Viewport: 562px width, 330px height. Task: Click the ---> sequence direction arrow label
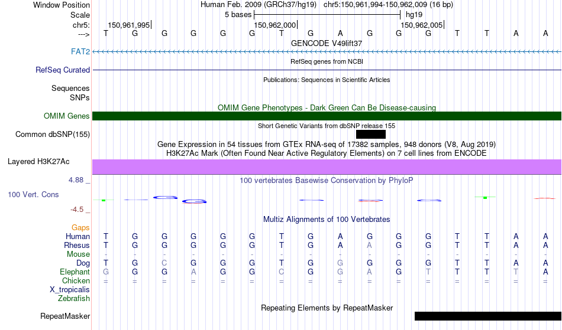(x=84, y=34)
